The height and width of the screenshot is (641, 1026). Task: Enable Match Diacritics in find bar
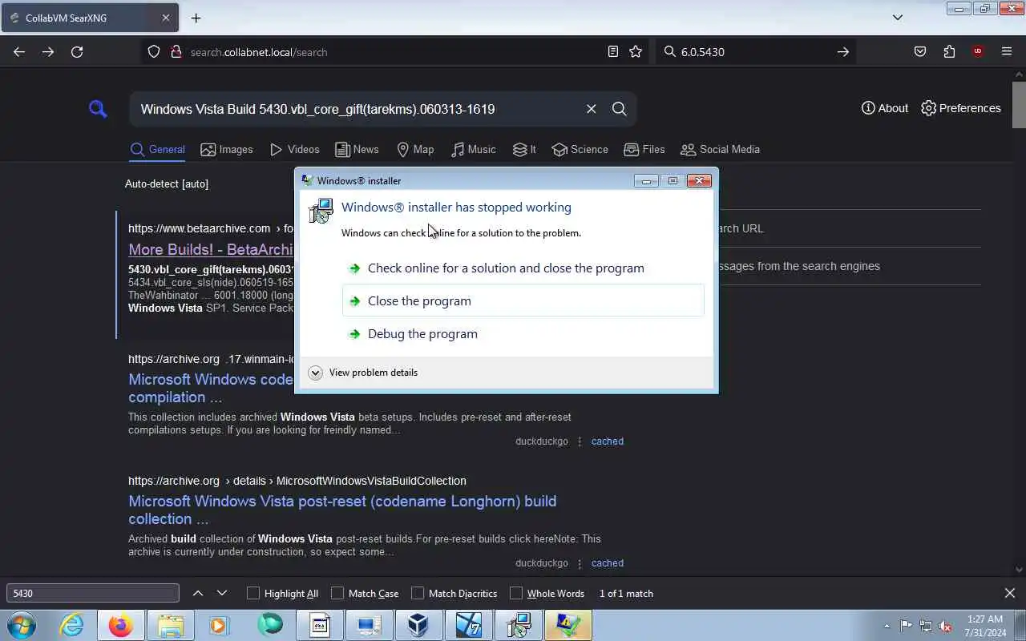(454, 593)
